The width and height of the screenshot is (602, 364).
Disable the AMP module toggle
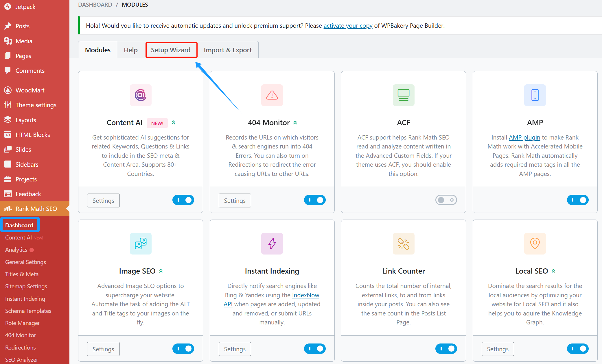click(x=577, y=200)
